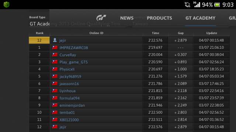Tap the battery status icon
The image size is (236, 132).
coord(217,5)
